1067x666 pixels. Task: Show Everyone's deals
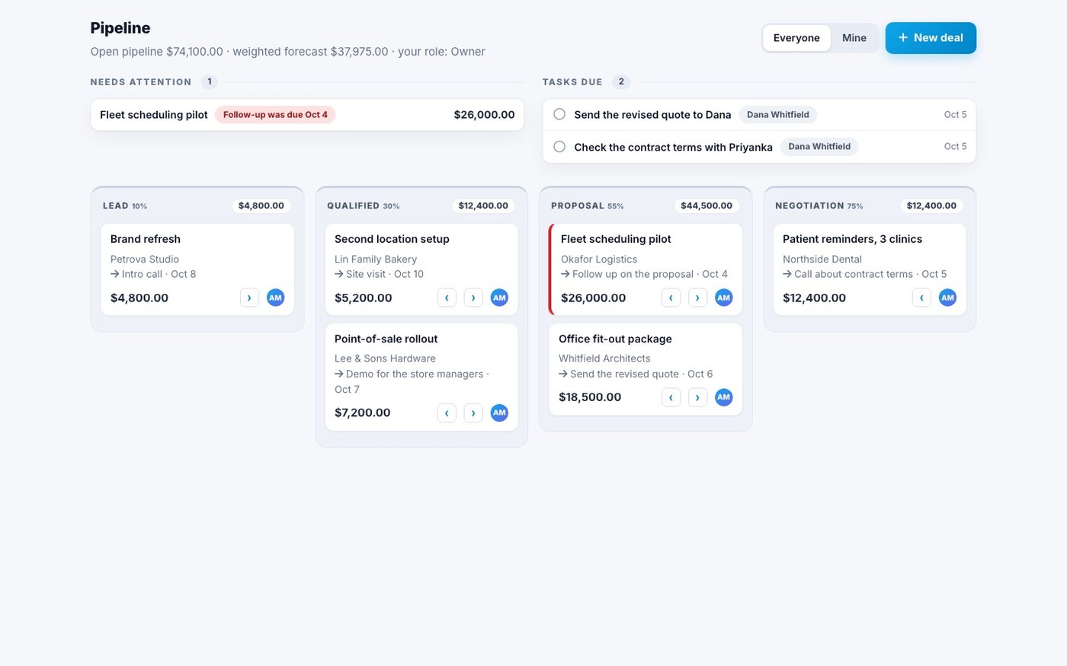click(796, 38)
